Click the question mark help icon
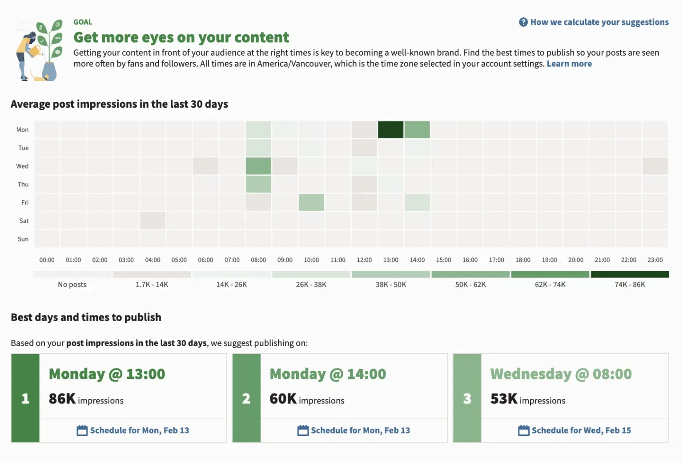This screenshot has width=683, height=463. pyautogui.click(x=523, y=22)
